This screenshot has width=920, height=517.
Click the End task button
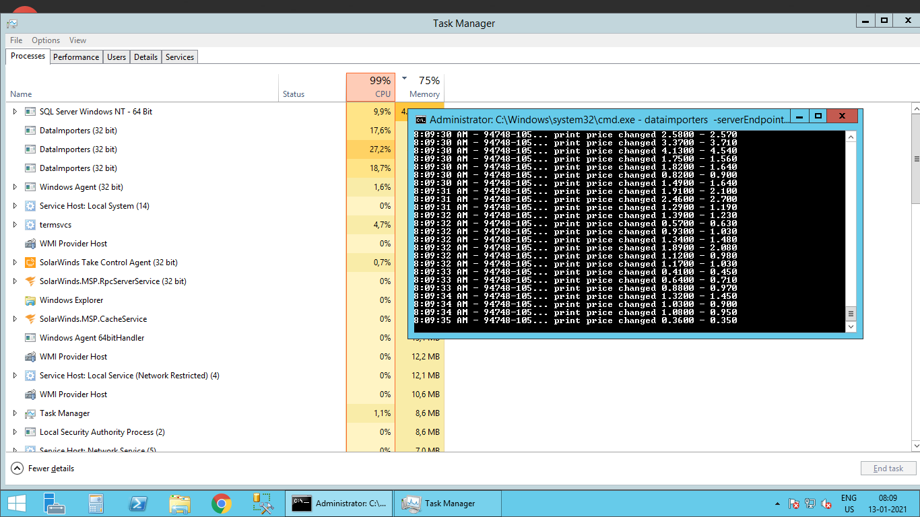pos(888,469)
